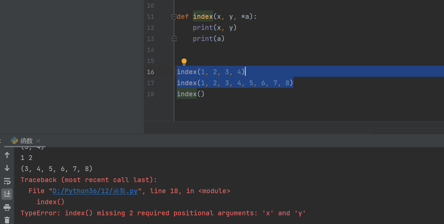Click the TypeError message in the console
The image size is (444, 224).
pos(163,213)
